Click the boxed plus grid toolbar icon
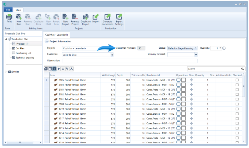Viewport: 249px width, 148px height. coord(50,69)
